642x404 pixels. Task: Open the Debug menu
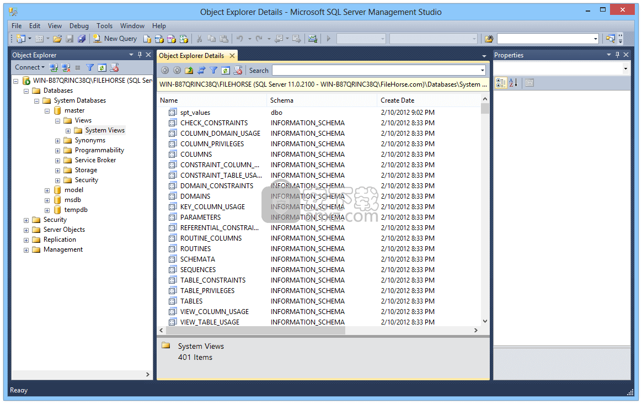79,26
